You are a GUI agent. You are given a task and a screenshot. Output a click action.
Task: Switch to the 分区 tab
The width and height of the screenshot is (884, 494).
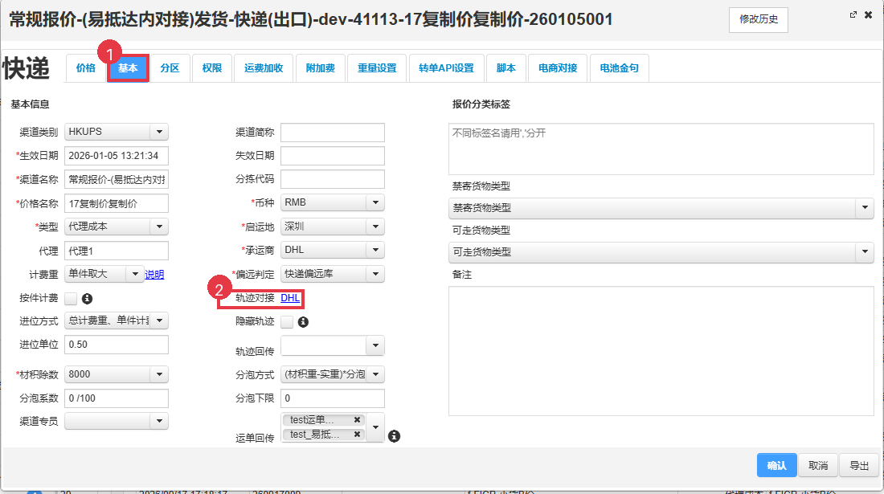pos(170,68)
